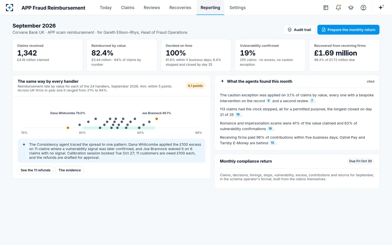Click the "Dana Whitcombe 79.0%" label
Viewport: 392px width, 245px height.
coord(68,113)
